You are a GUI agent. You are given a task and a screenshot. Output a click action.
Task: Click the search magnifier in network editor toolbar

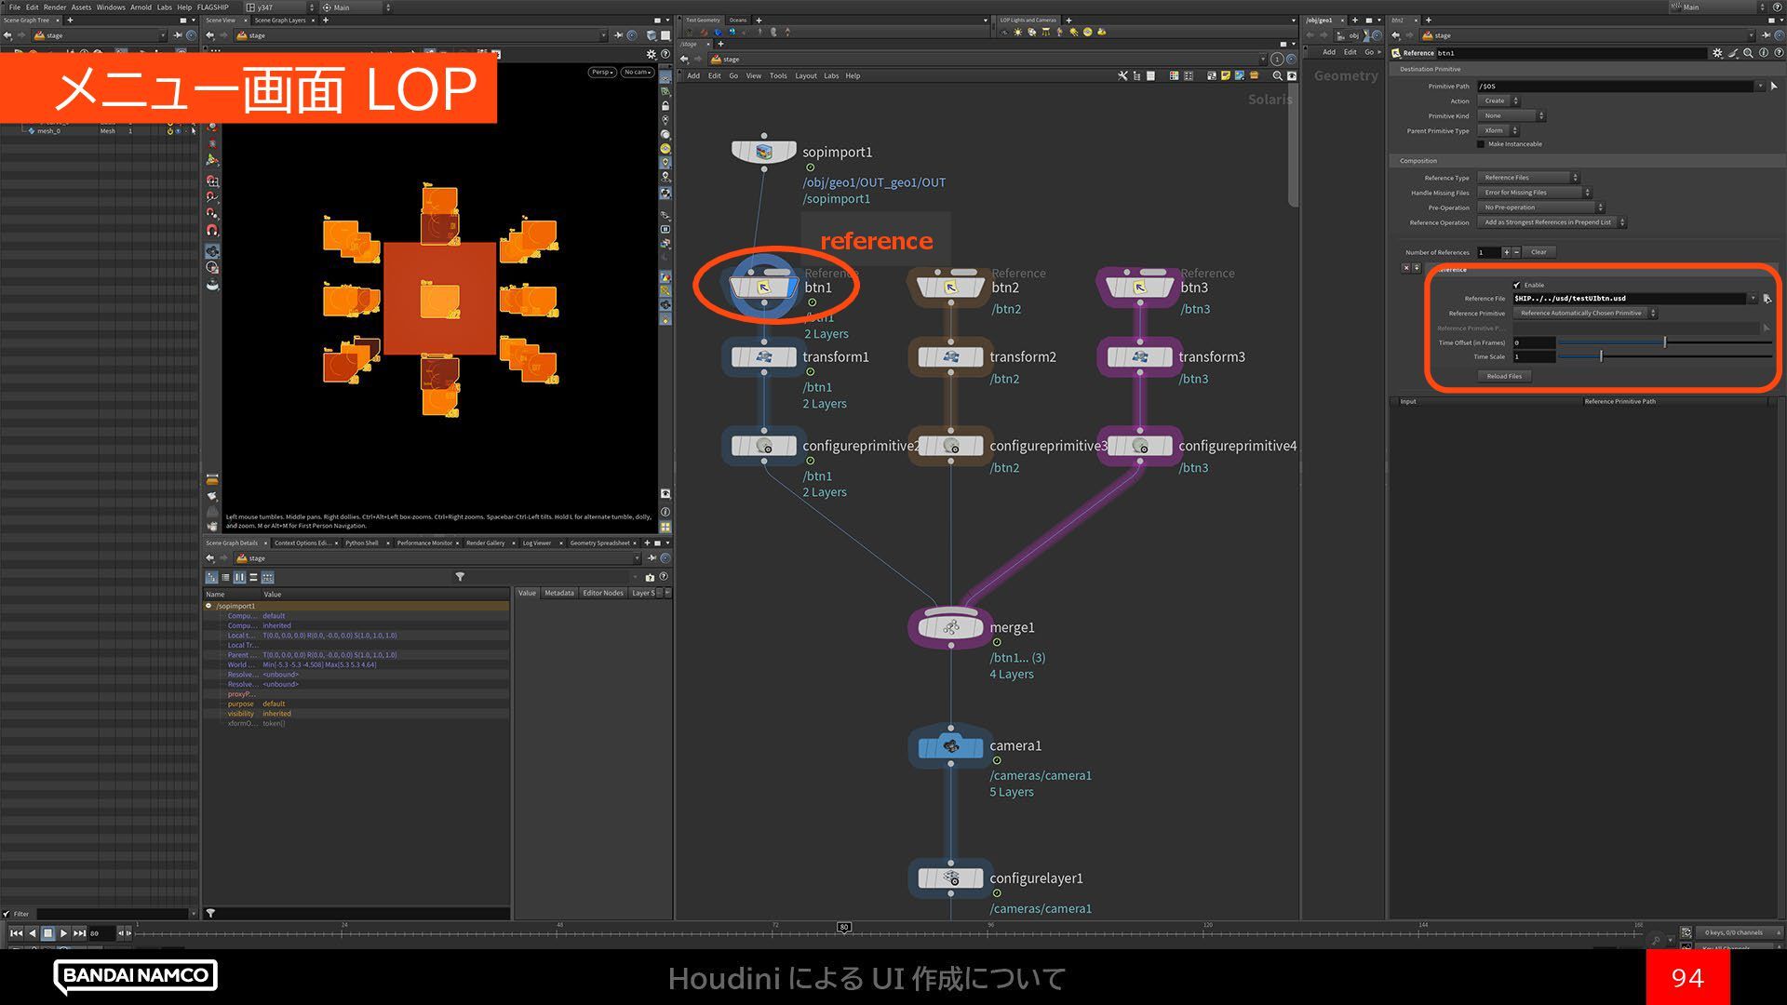pyautogui.click(x=1277, y=75)
